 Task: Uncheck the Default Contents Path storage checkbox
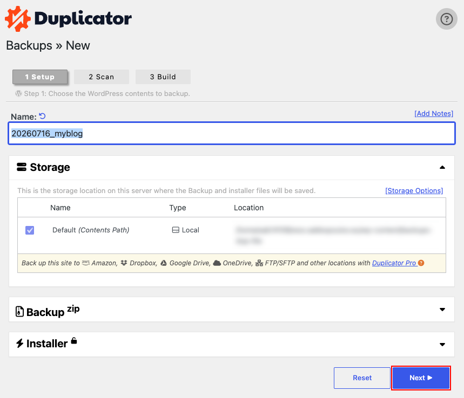pos(30,230)
